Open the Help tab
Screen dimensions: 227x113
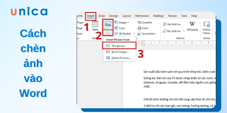click(194, 16)
